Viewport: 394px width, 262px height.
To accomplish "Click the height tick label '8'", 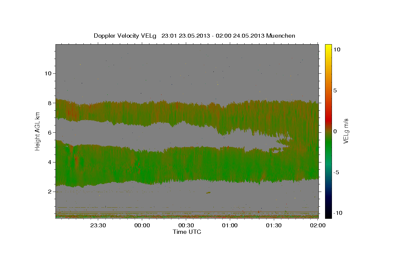I will pyautogui.click(x=49, y=103).
